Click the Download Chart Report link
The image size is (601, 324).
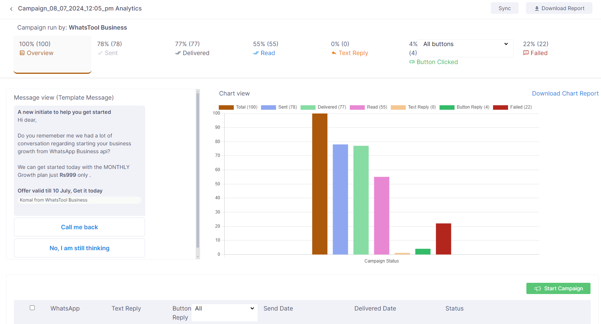click(565, 94)
